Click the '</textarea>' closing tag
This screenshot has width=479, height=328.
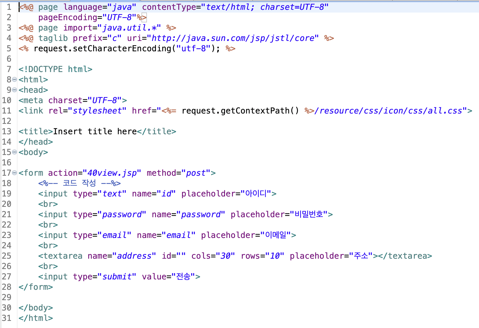tap(405, 256)
